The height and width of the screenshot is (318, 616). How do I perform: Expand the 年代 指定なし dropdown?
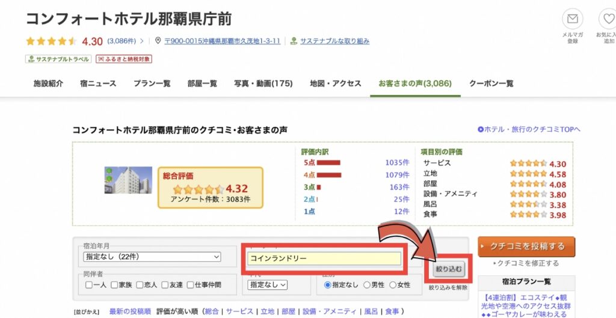click(x=268, y=285)
